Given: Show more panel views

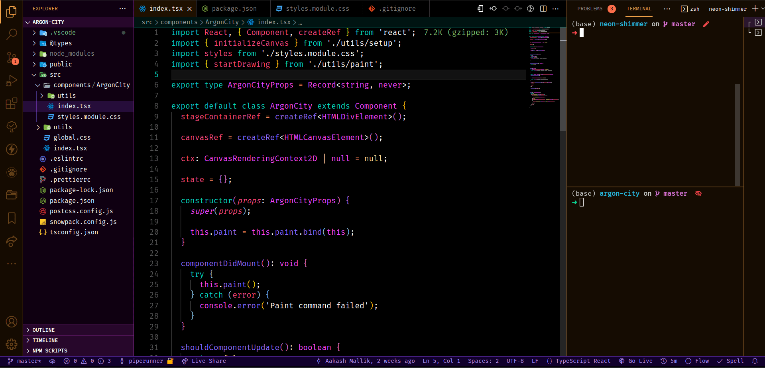Looking at the screenshot, I should [x=667, y=9].
